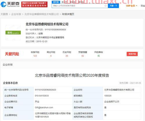This screenshot has width=145, height=121.
Task: Click the 看准 kanzhun company logo thumbnail
Action: [x=13, y=33]
